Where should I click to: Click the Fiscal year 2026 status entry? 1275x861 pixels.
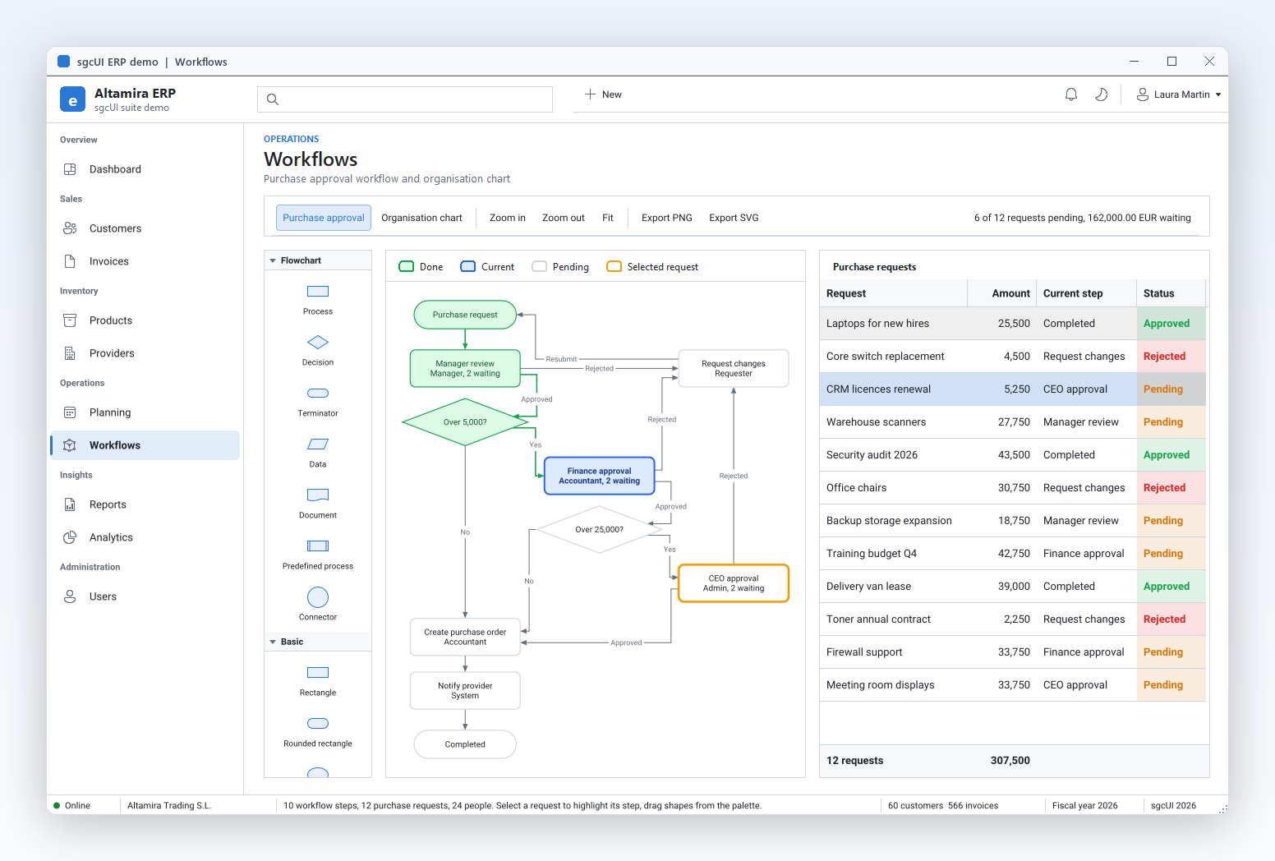(x=1084, y=806)
